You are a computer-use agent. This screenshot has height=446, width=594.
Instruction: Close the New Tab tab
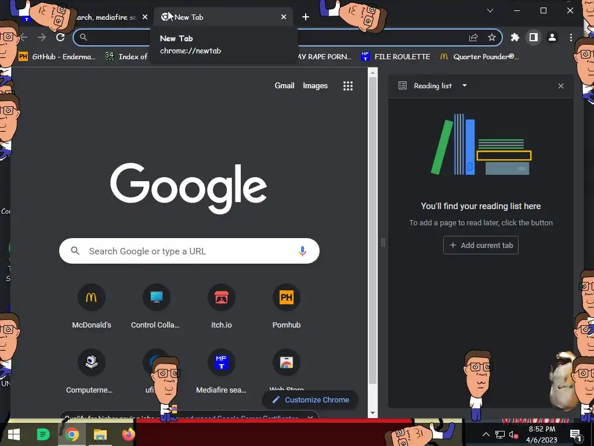(x=283, y=17)
